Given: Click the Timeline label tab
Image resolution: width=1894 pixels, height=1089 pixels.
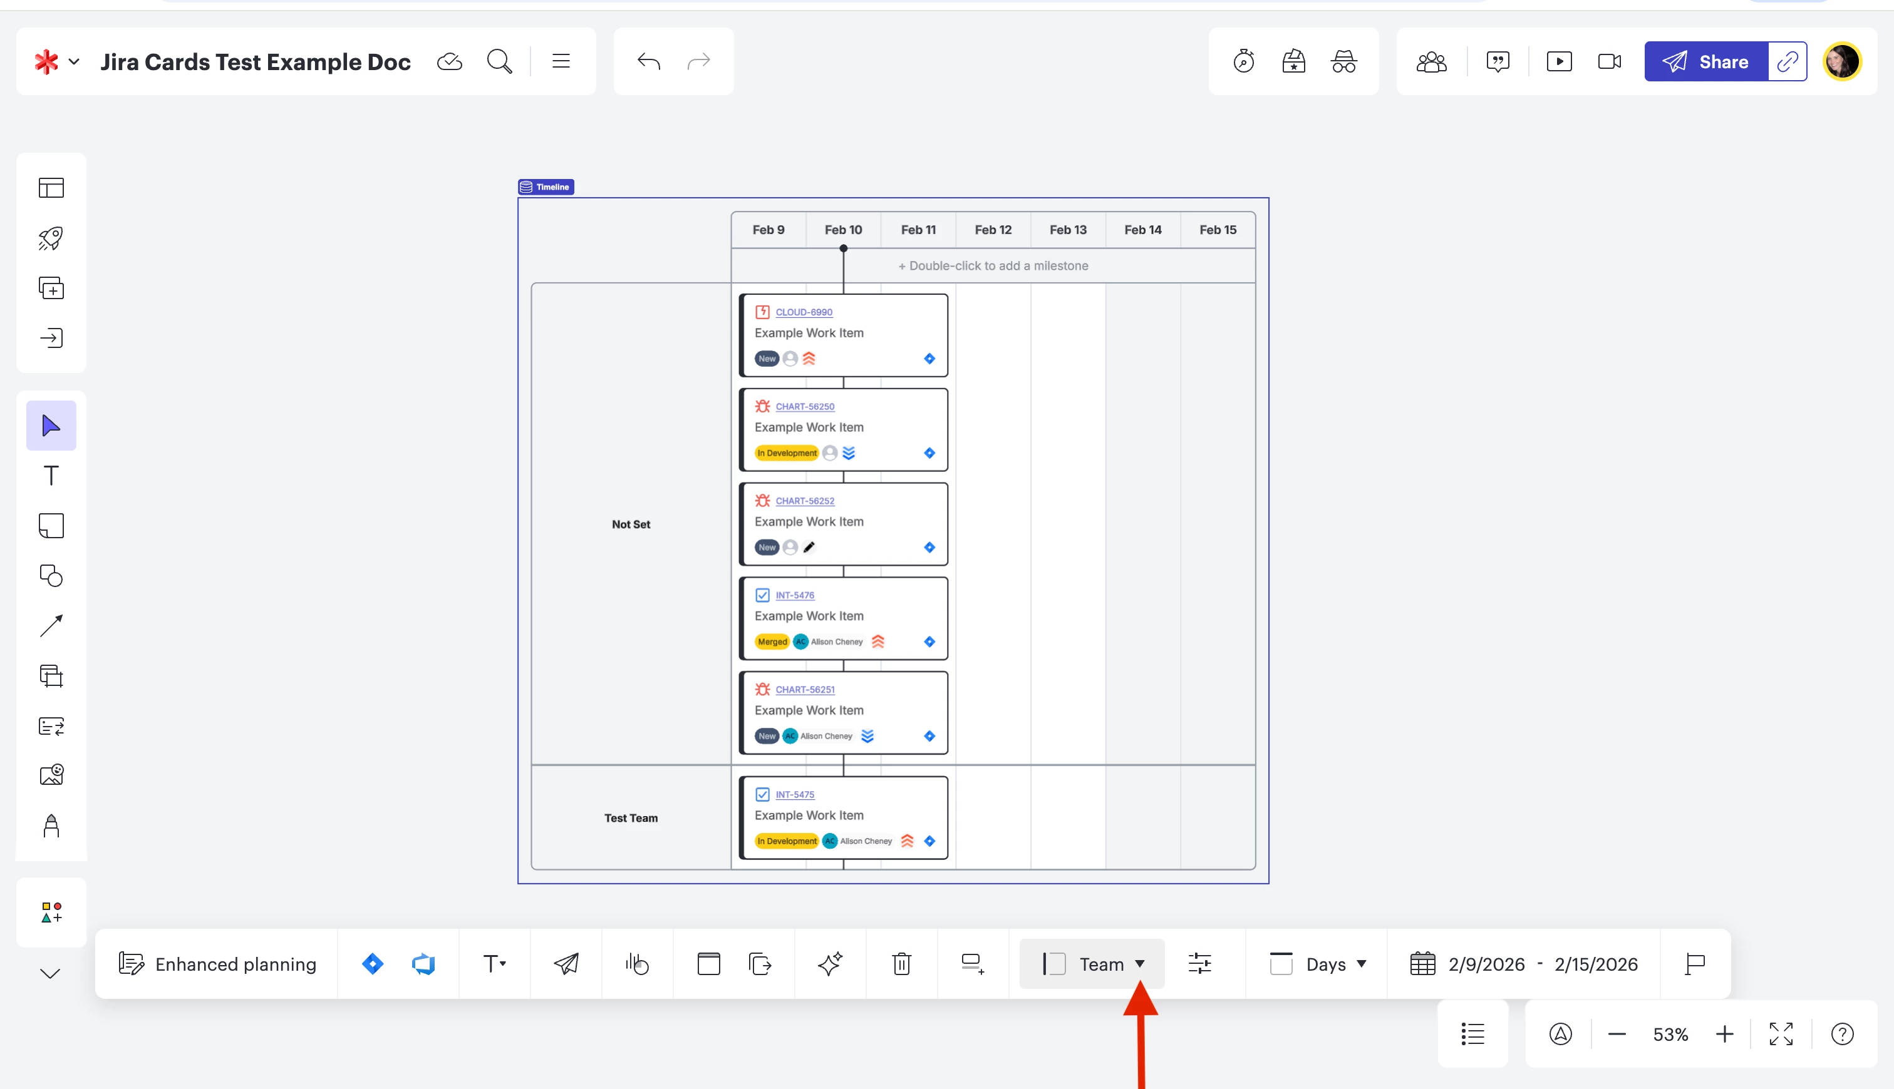Looking at the screenshot, I should point(546,187).
